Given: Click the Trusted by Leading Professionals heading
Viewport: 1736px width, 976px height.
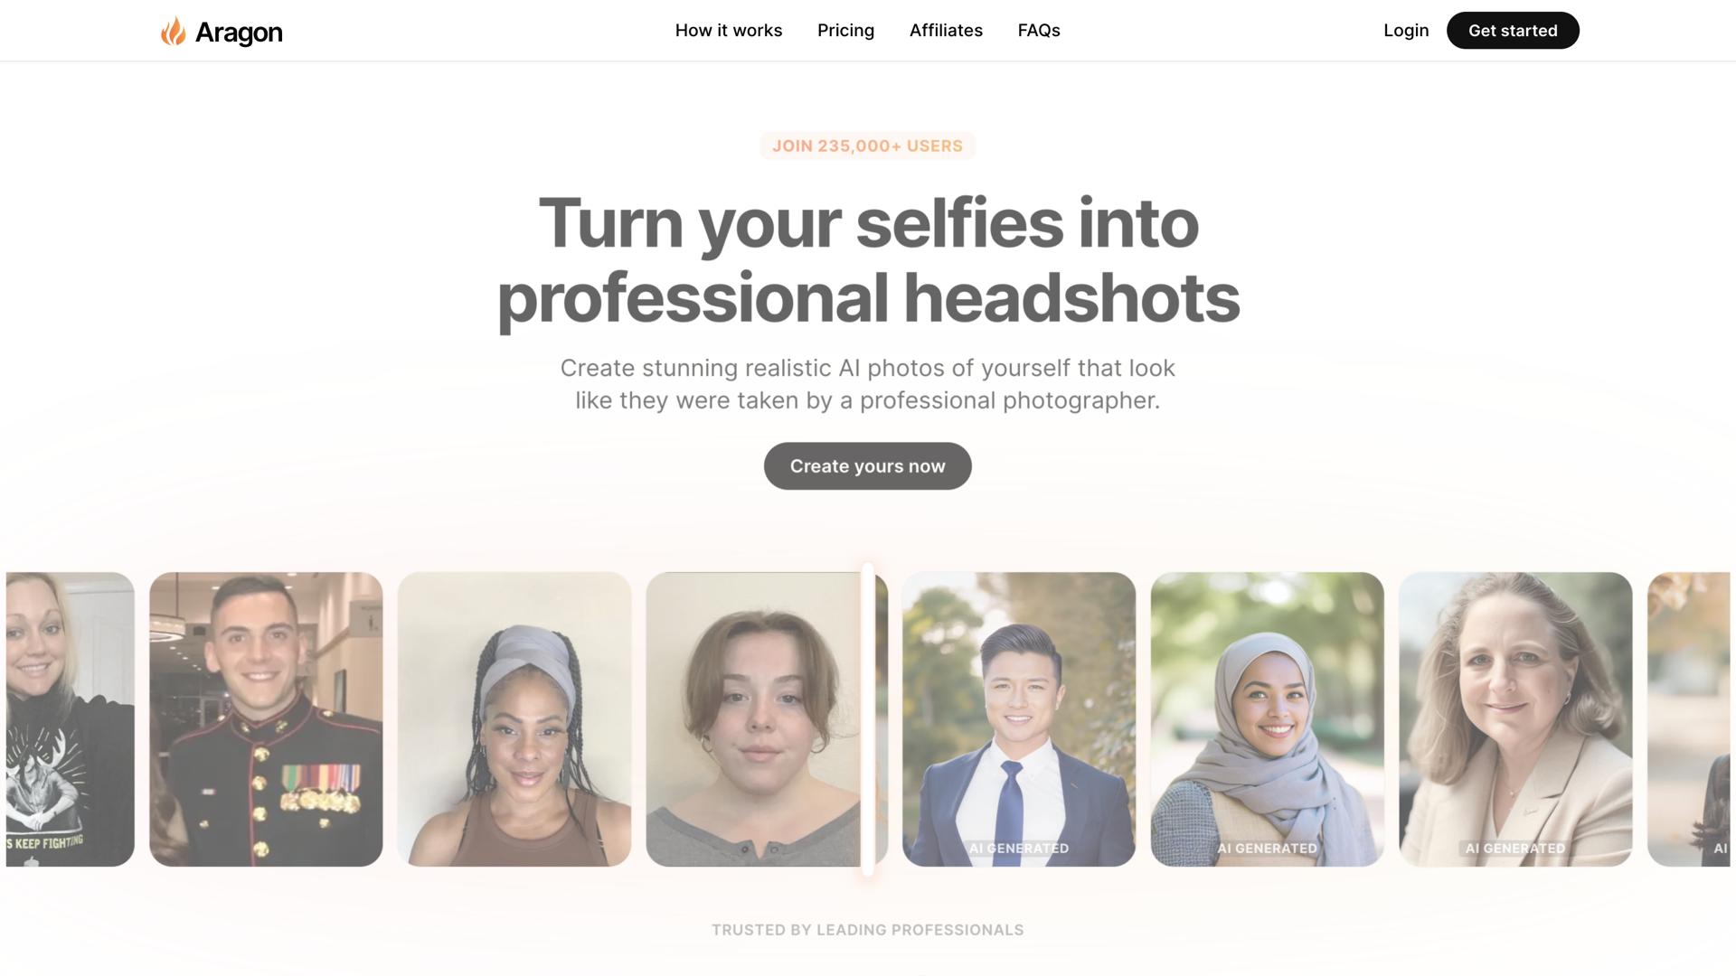Looking at the screenshot, I should [x=867, y=930].
